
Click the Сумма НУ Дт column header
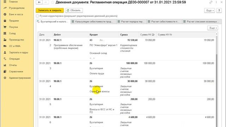click(148, 35)
